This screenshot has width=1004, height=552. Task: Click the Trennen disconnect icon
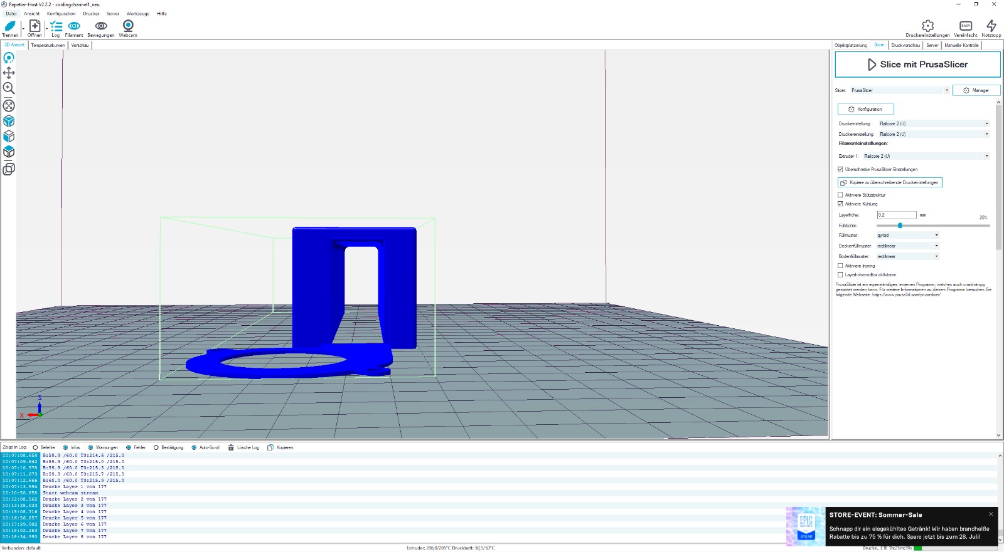pyautogui.click(x=10, y=26)
